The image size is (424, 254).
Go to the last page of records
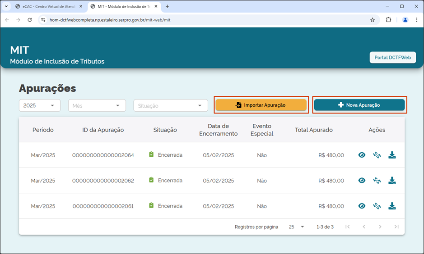(396, 227)
